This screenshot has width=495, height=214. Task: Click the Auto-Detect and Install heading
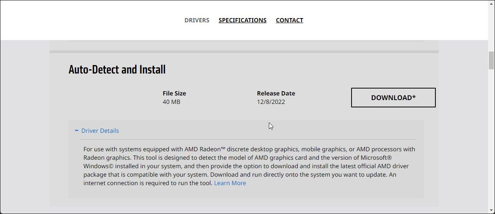pyautogui.click(x=117, y=70)
